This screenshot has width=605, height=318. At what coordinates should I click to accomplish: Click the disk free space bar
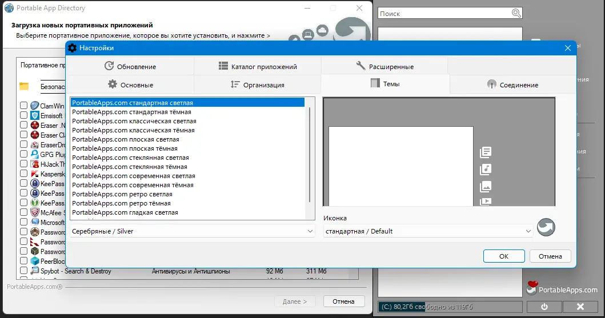click(x=450, y=307)
